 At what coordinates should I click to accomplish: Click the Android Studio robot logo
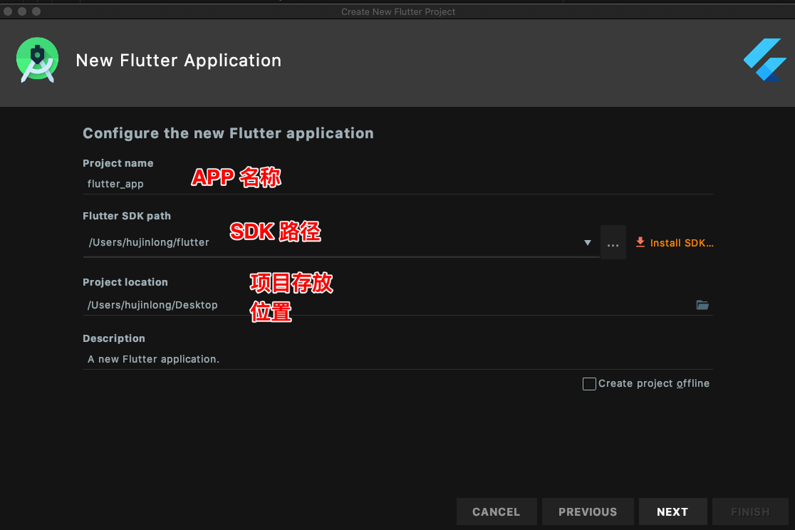point(37,60)
